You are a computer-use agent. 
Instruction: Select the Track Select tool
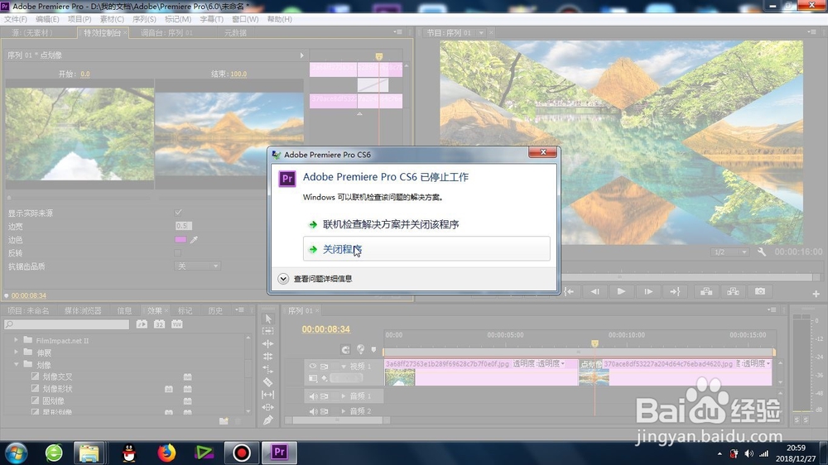click(x=267, y=331)
